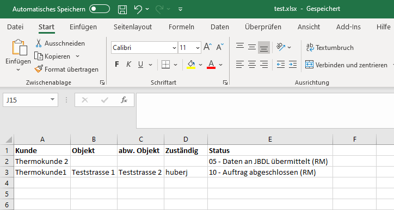Click the save disk icon
This screenshot has height=210, width=394.
click(122, 9)
